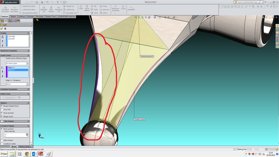
Task: Toggle Merge tangent faces checkbox
Action: [2, 106]
